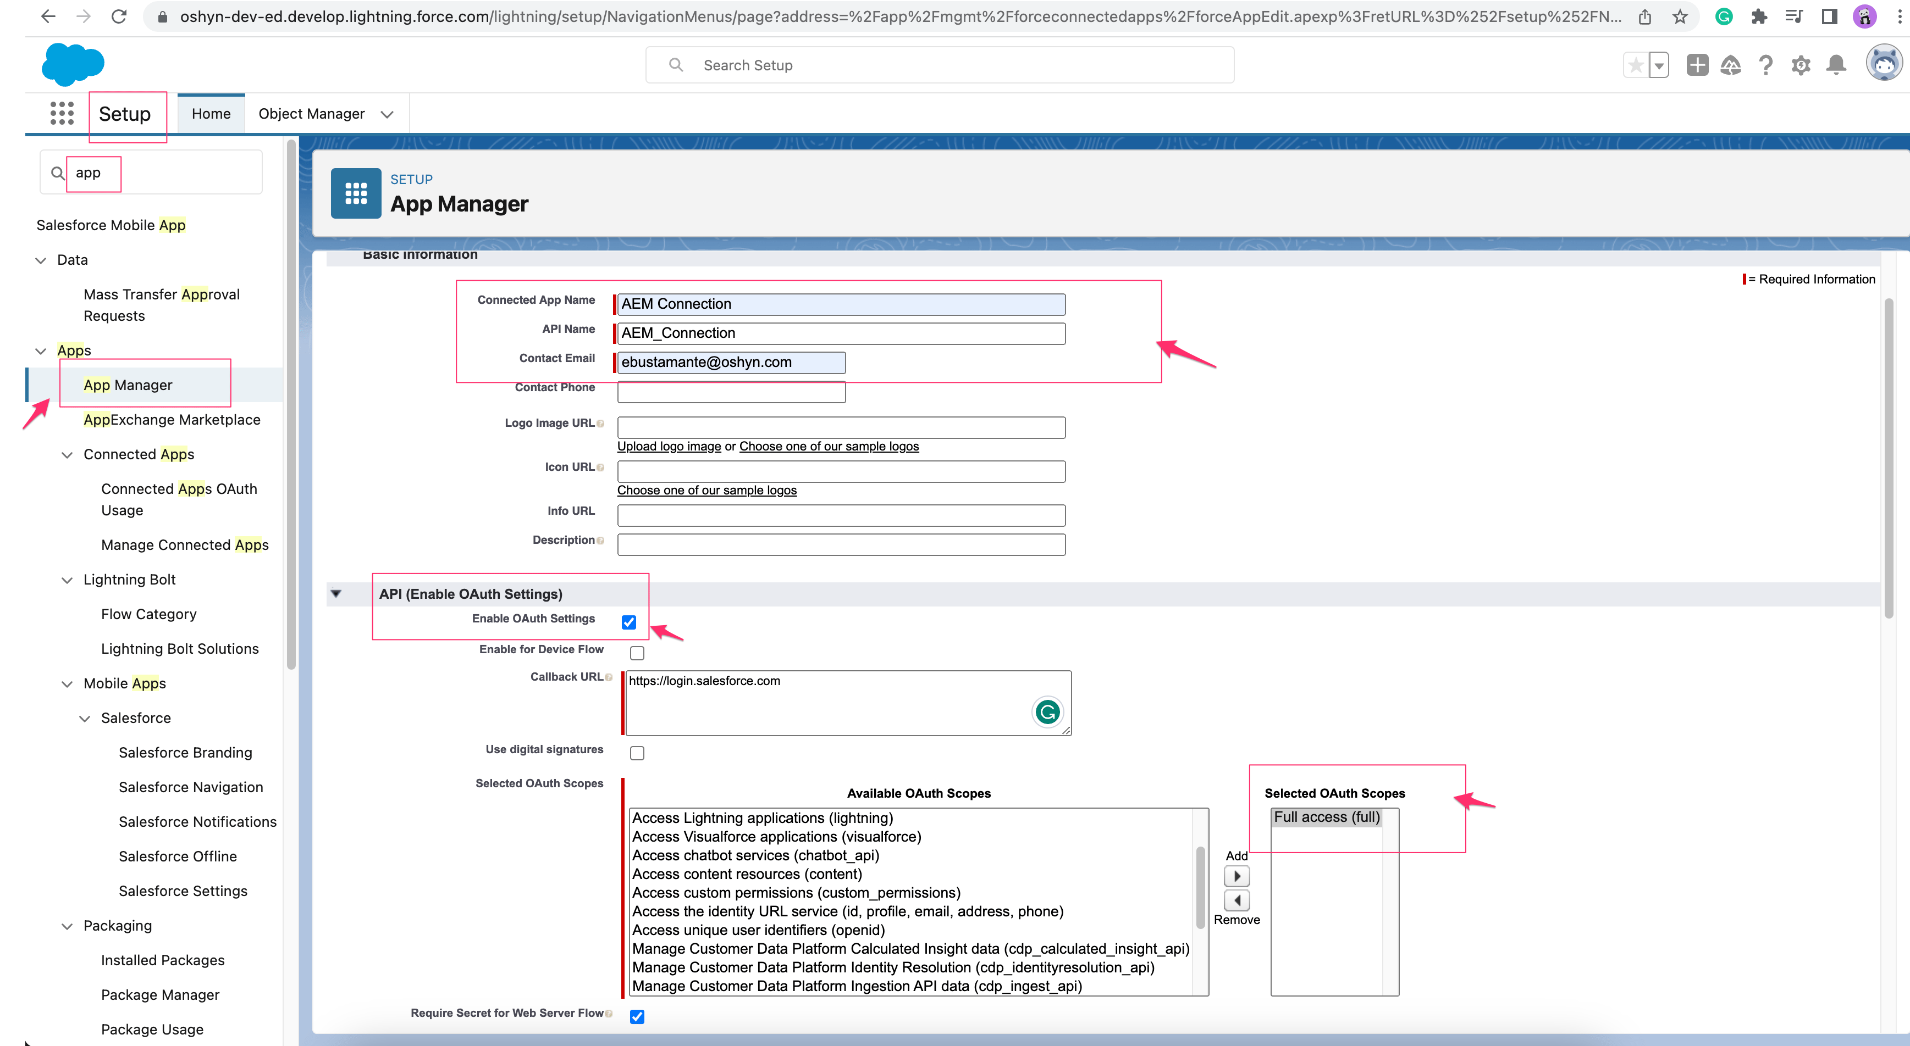The image size is (1910, 1046).
Task: Uncheck Enable OAuth Settings
Action: [x=629, y=622]
